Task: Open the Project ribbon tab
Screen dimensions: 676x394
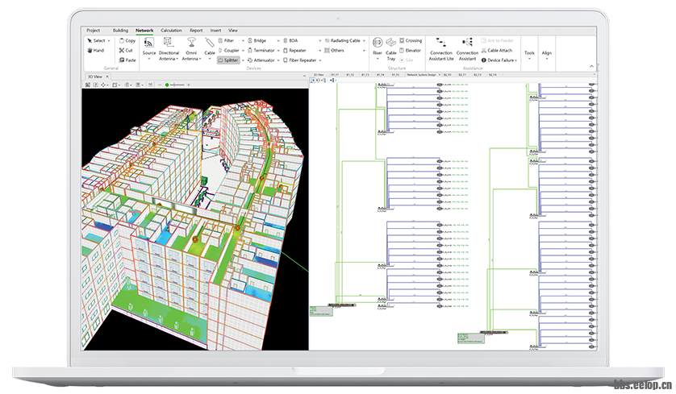Action: point(93,31)
